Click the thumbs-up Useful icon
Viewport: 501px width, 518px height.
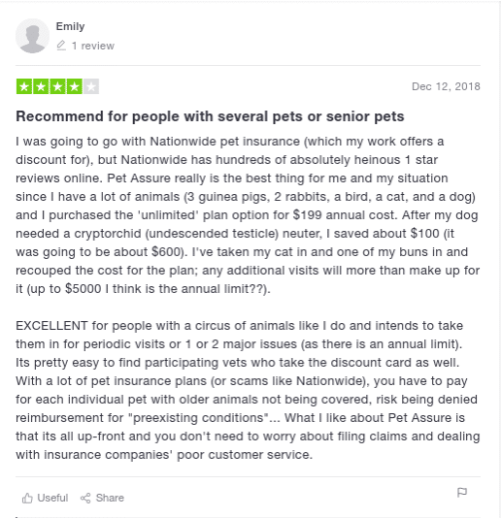point(27,498)
